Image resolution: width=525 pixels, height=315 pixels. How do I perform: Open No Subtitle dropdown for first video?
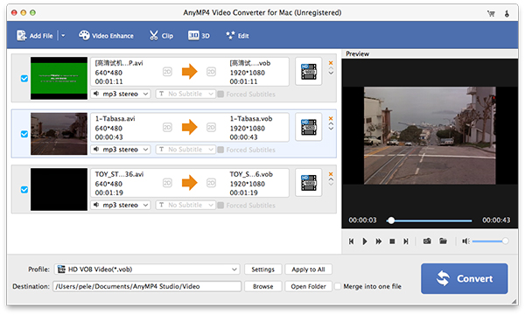tap(185, 94)
